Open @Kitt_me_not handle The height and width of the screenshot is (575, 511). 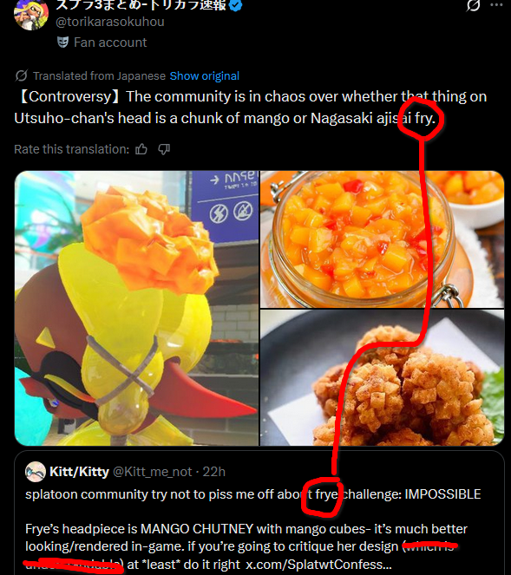tap(152, 472)
